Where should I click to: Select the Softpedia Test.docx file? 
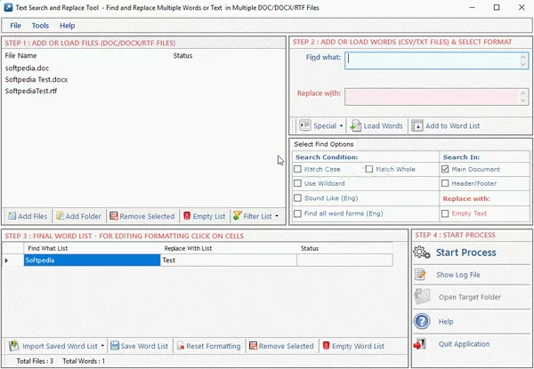(36, 80)
